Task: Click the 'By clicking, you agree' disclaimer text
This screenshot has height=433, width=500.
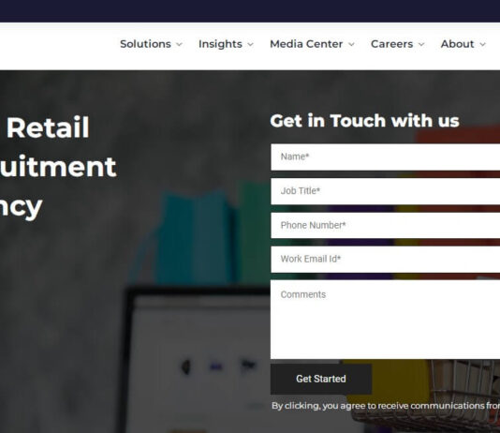Action: pyautogui.click(x=386, y=406)
